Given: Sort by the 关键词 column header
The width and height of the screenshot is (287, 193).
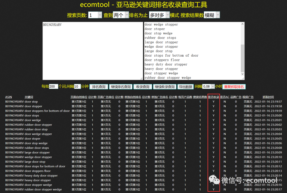Looking at the screenshot, I should [29, 97].
